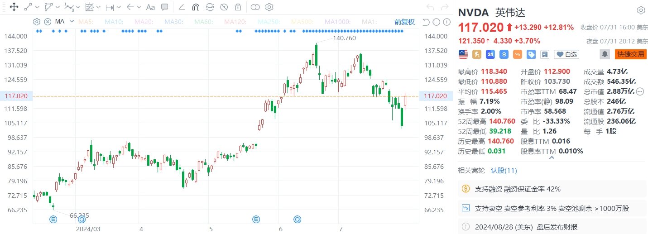Switch to 相关窝轮 tab

point(471,171)
